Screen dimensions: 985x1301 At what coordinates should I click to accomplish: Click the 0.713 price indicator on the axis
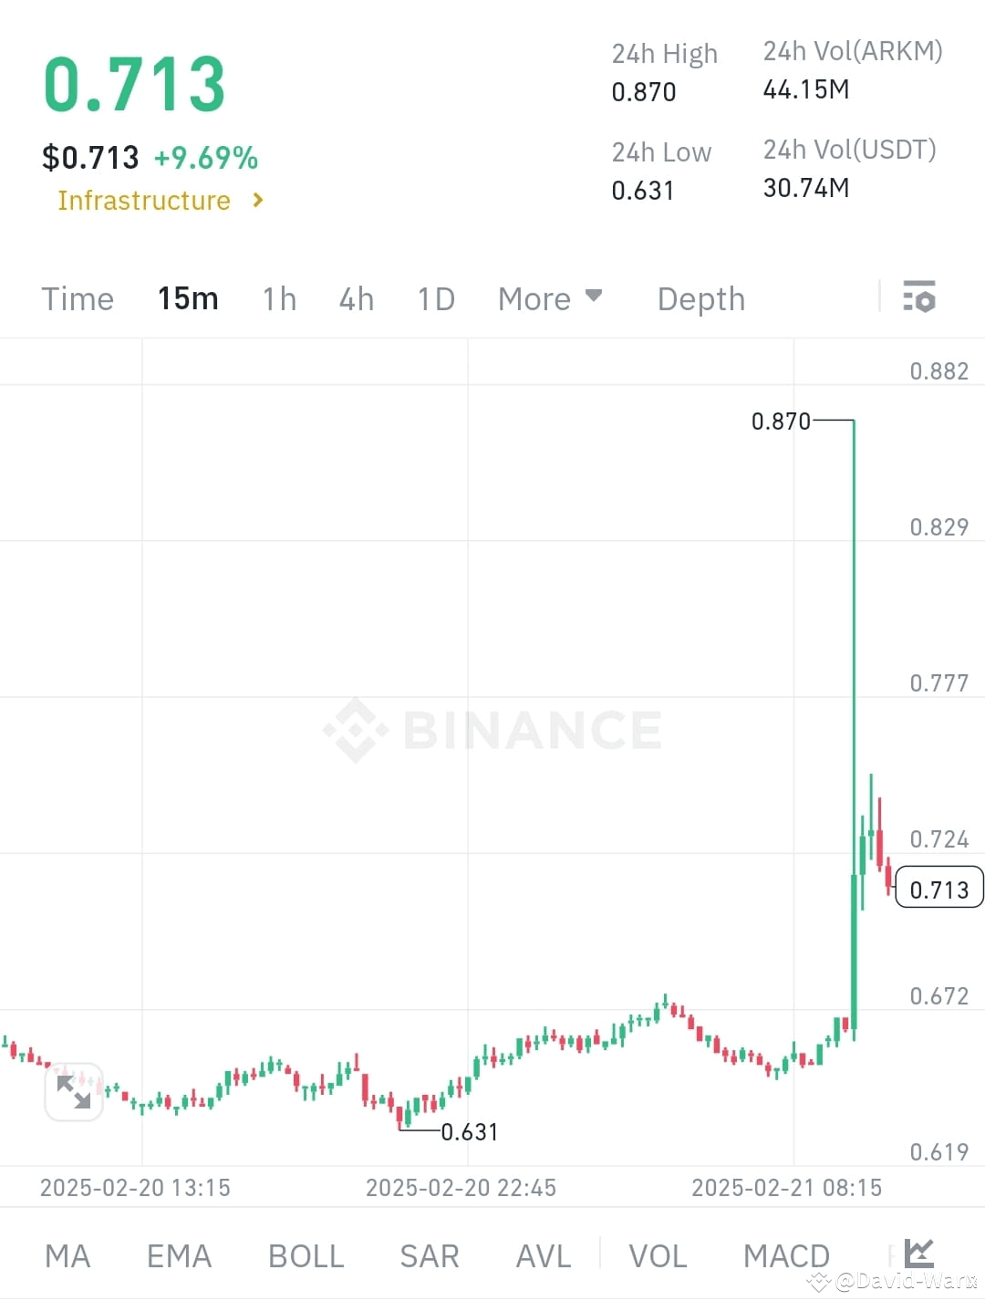[939, 888]
